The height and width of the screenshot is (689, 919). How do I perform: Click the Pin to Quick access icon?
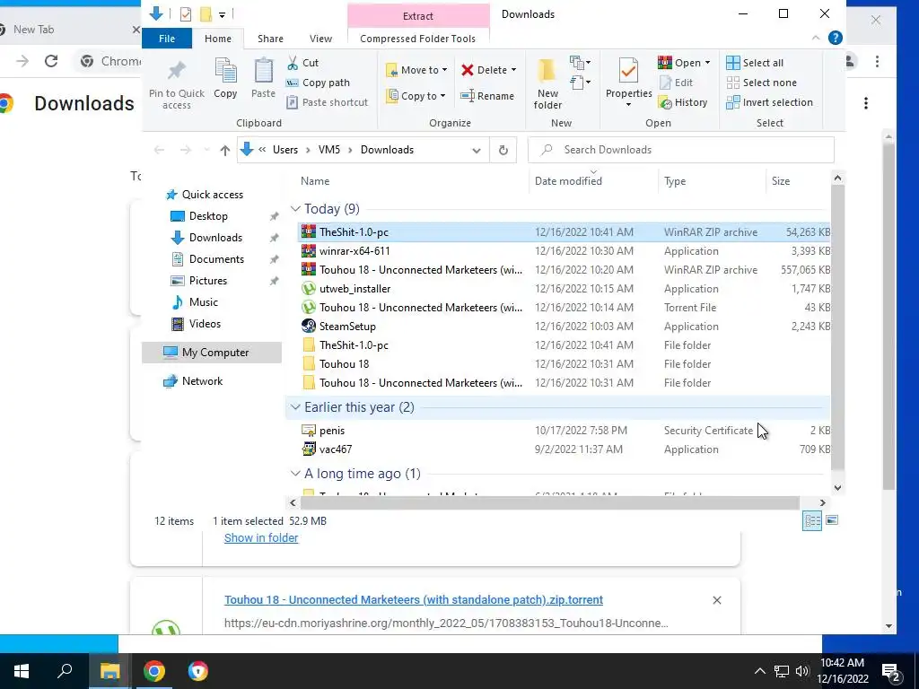click(177, 71)
